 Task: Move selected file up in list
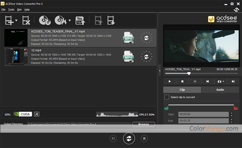(98, 20)
